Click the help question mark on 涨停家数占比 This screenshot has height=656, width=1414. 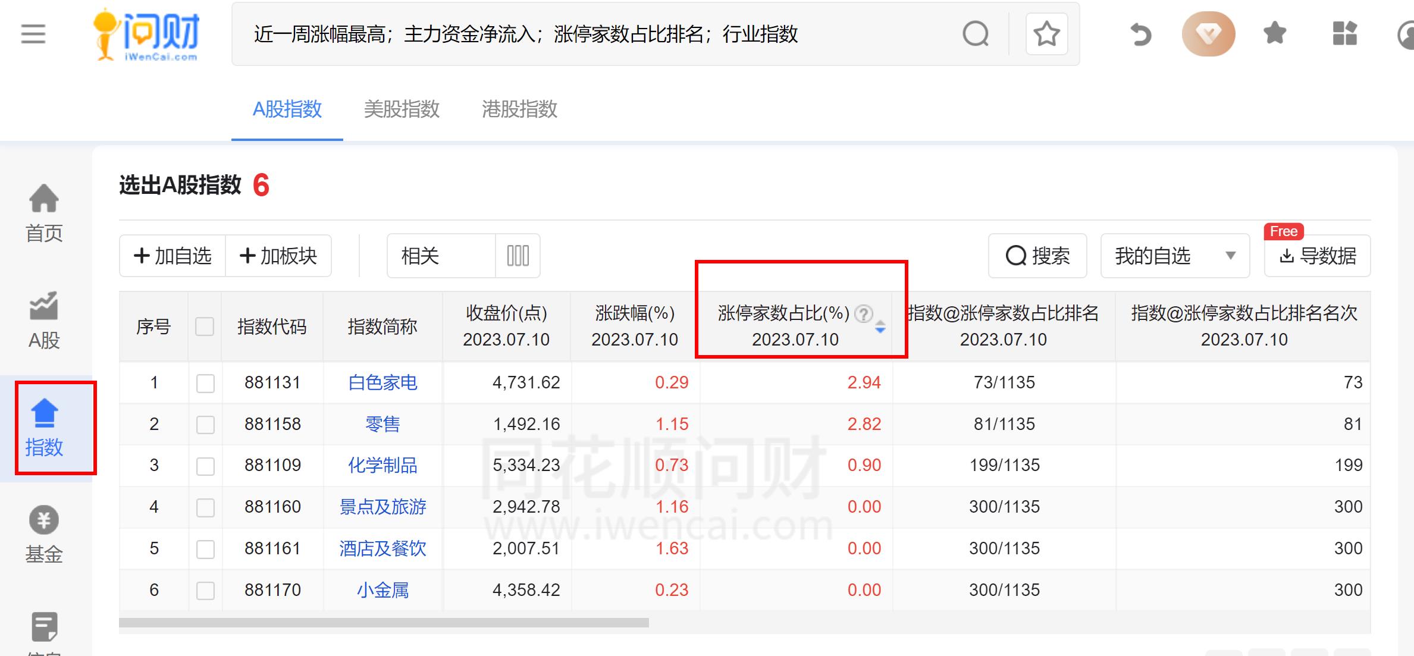click(x=864, y=313)
